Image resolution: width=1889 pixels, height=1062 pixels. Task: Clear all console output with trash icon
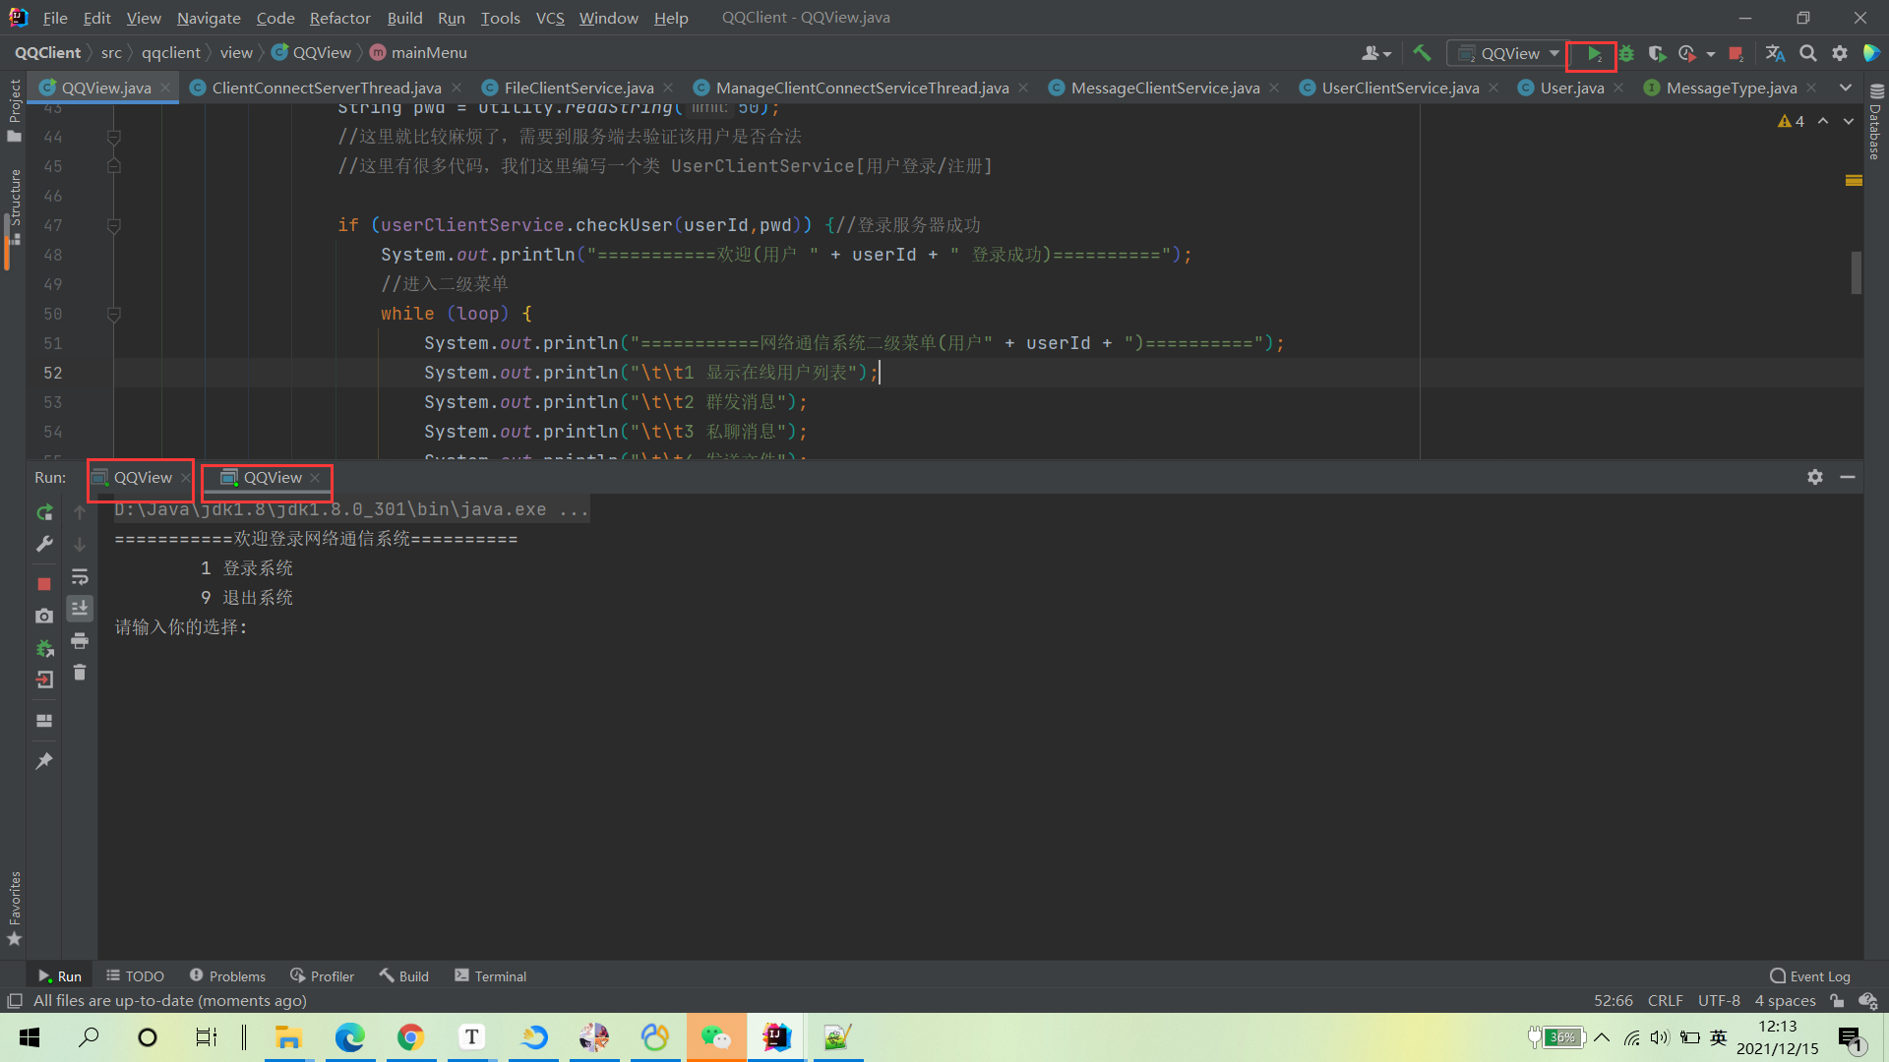(x=80, y=673)
